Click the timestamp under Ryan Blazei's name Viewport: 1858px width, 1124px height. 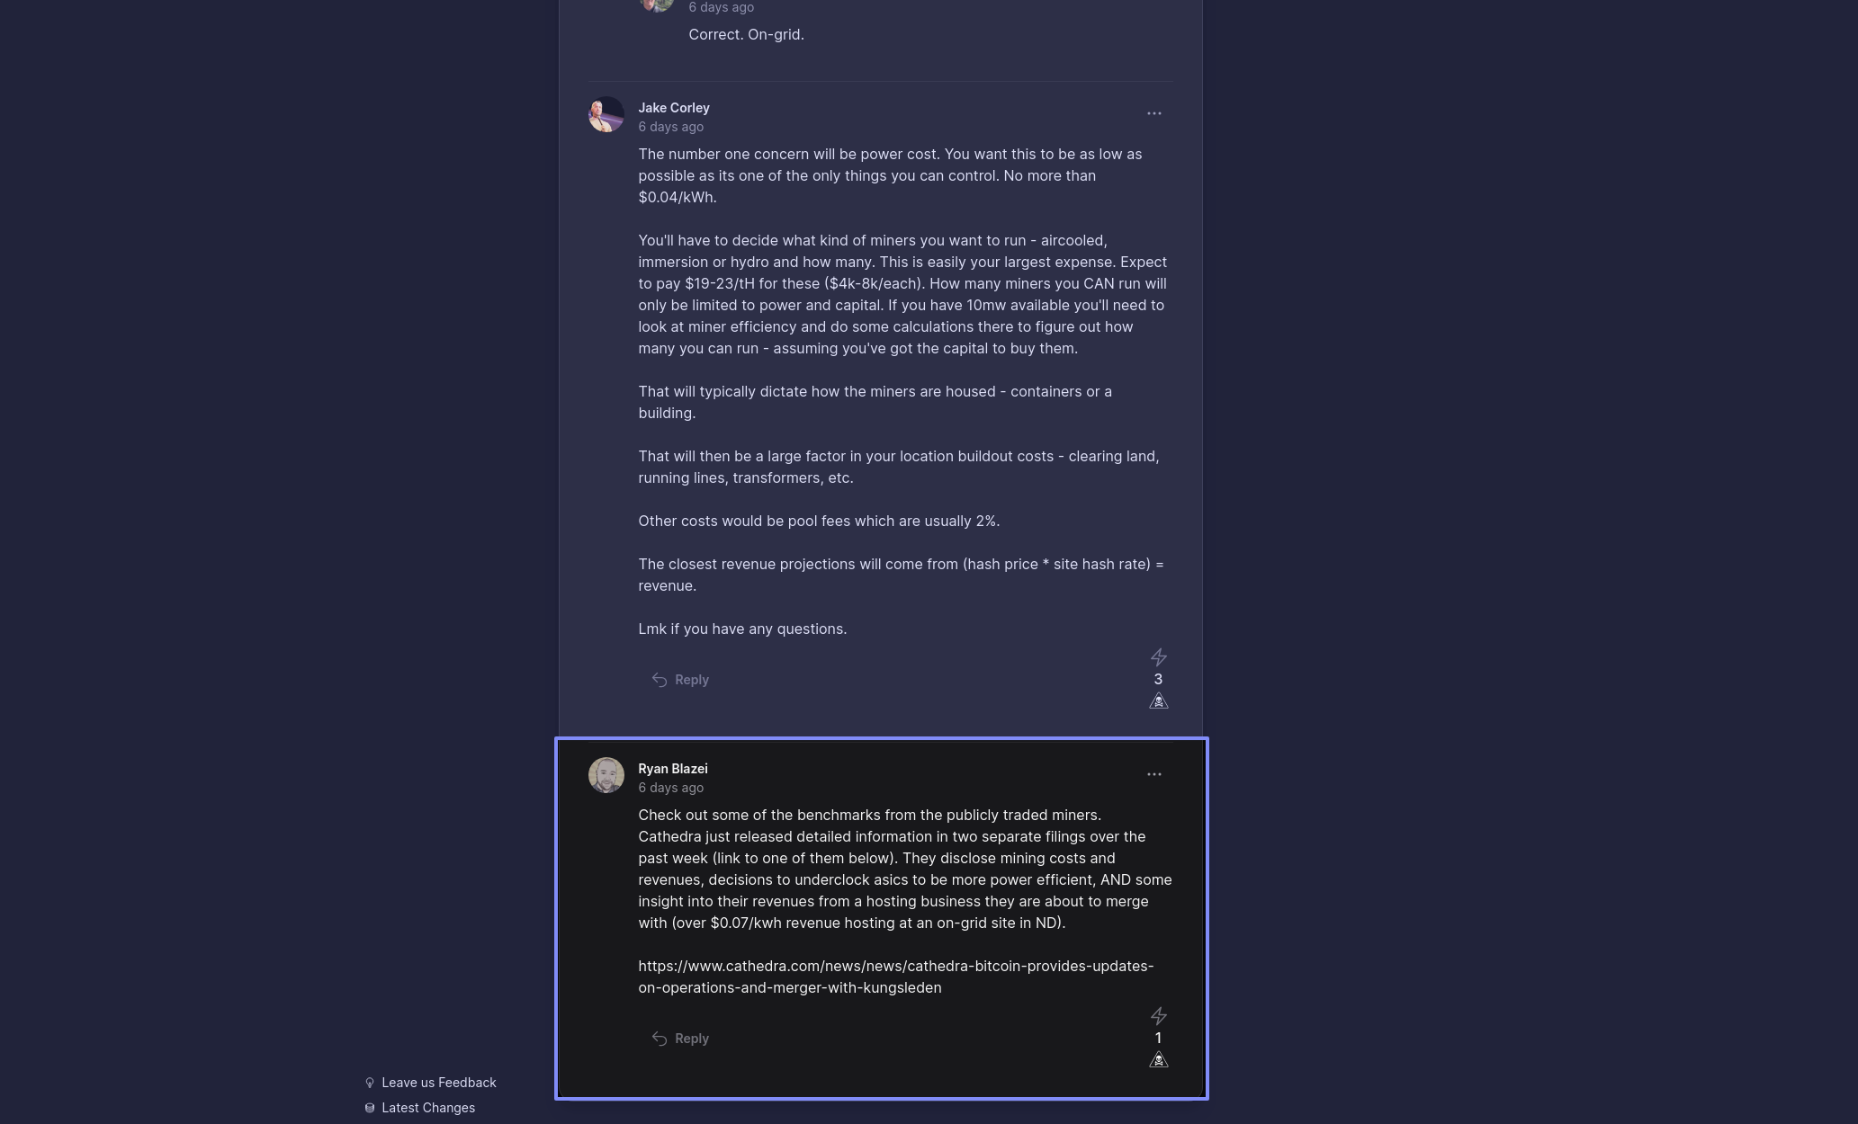pos(670,788)
